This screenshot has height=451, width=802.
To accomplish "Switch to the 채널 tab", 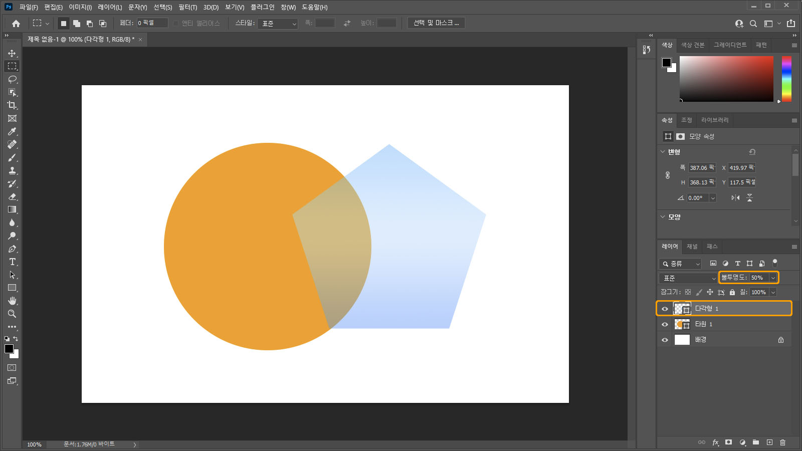I will point(692,247).
